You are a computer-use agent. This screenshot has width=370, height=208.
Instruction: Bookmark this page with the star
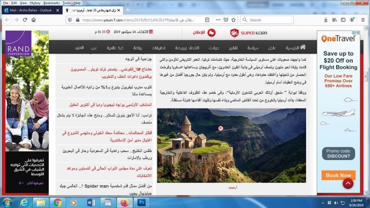pyautogui.click(x=234, y=20)
